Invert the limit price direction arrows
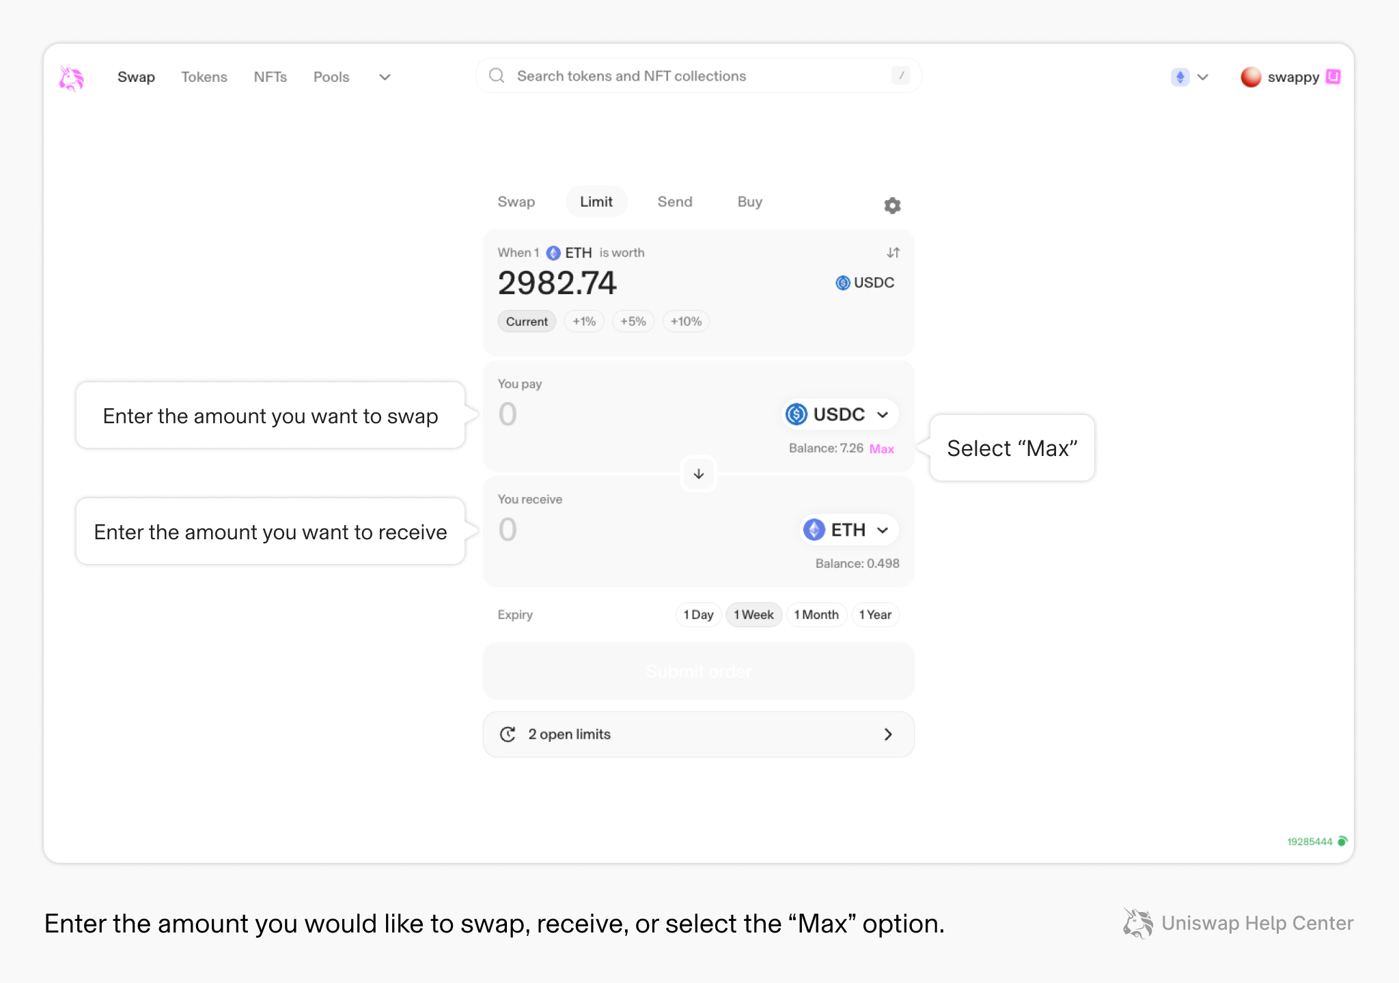The image size is (1399, 983). coord(893,253)
